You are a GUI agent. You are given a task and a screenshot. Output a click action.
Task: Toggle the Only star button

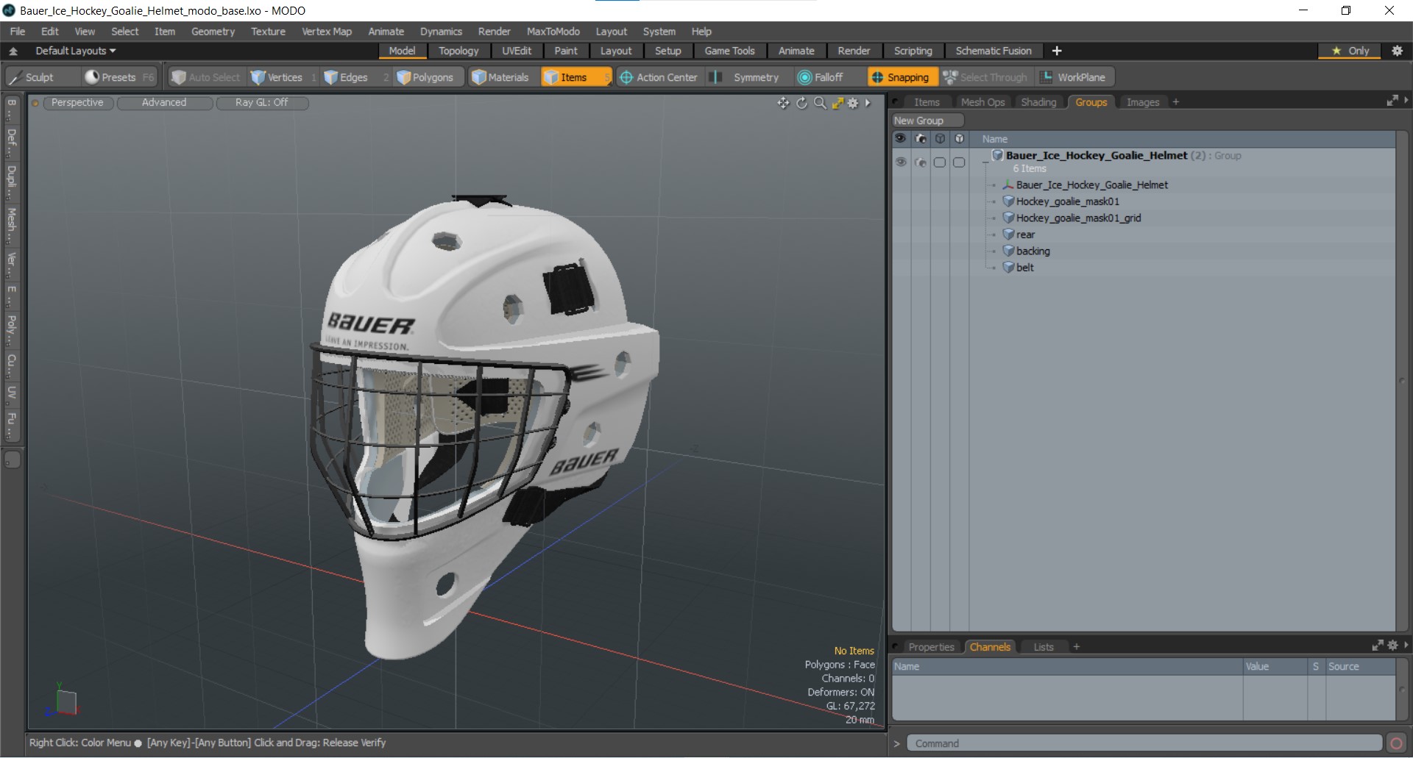[x=1350, y=51]
